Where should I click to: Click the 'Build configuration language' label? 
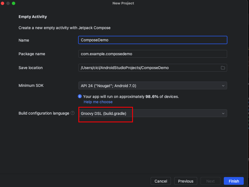pyautogui.click(x=44, y=113)
